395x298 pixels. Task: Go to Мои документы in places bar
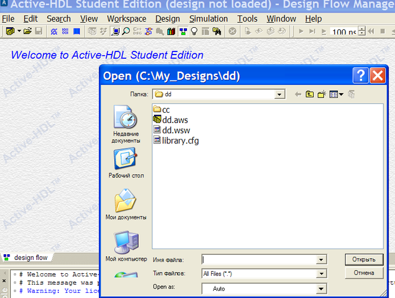coord(126,204)
